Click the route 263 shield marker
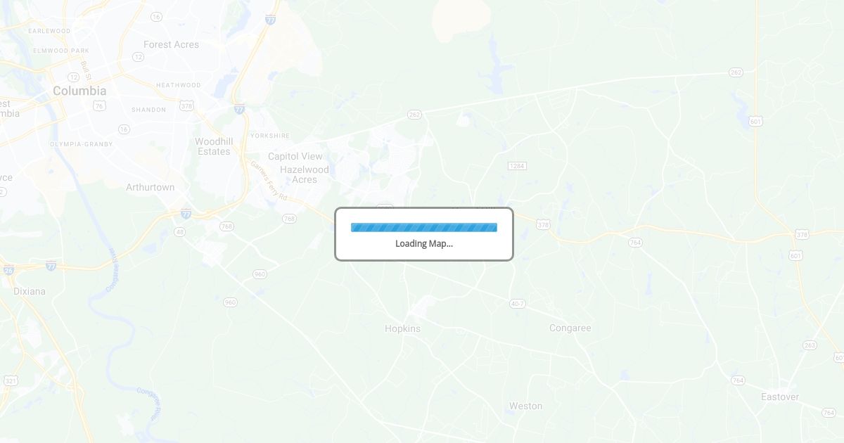The height and width of the screenshot is (443, 844). (810, 345)
